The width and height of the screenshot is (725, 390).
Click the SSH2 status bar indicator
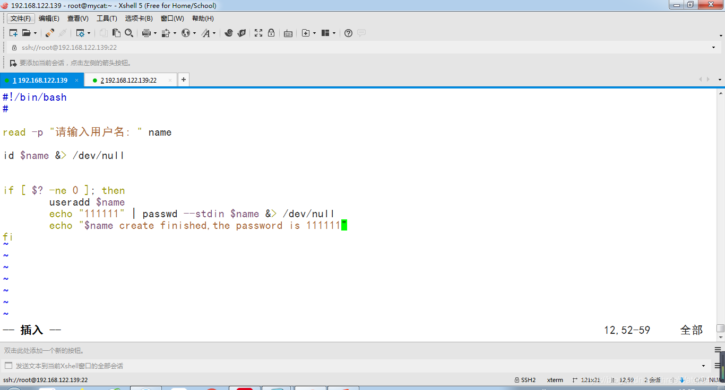pyautogui.click(x=525, y=380)
